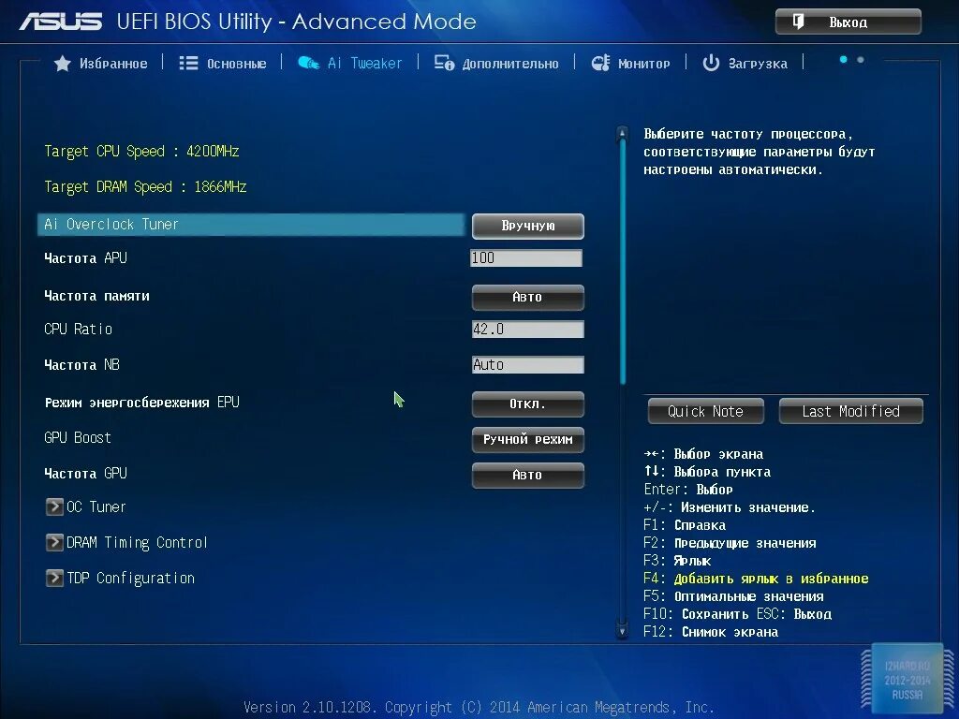Click the F4 Добавить ярлык в избранное hint

point(756,579)
